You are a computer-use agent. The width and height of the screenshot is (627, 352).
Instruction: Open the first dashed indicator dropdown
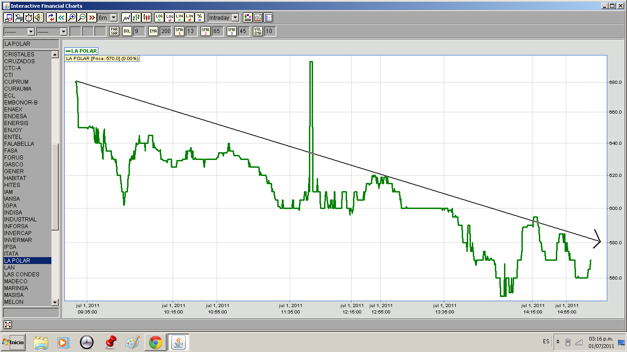[x=31, y=32]
